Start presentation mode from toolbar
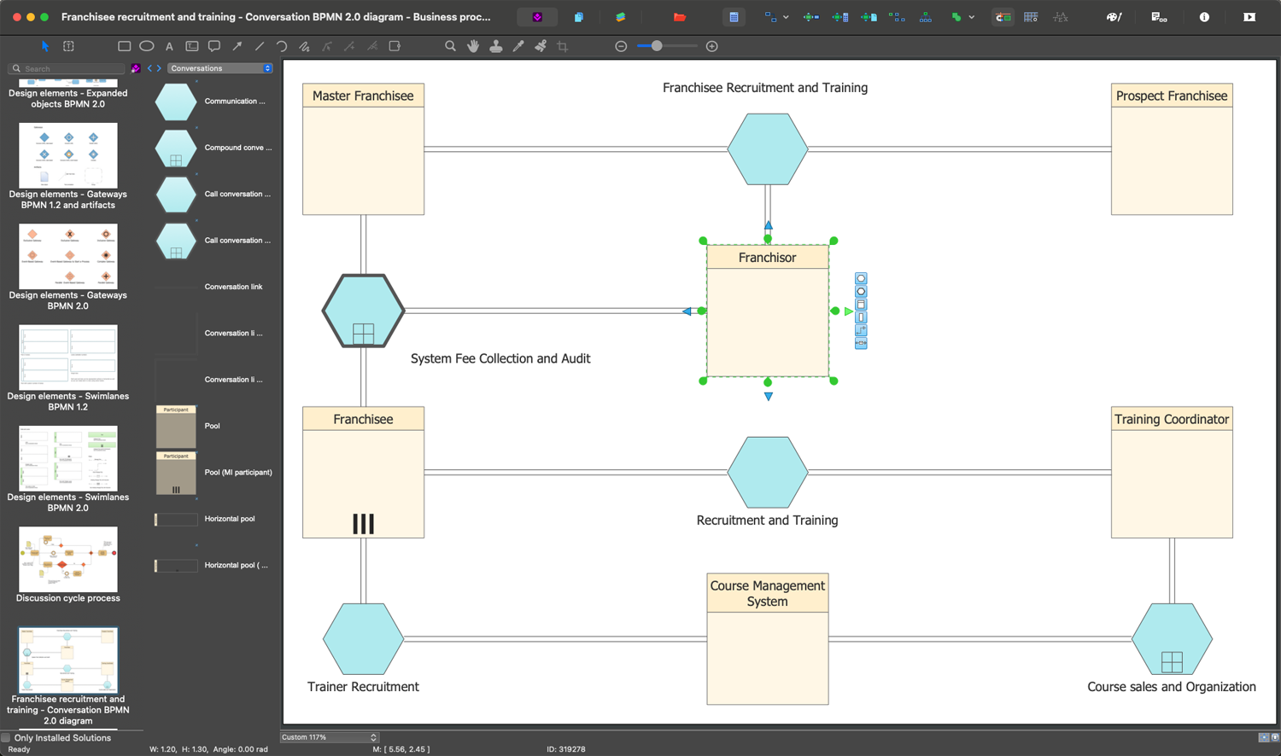Image resolution: width=1281 pixels, height=756 pixels. click(1249, 17)
